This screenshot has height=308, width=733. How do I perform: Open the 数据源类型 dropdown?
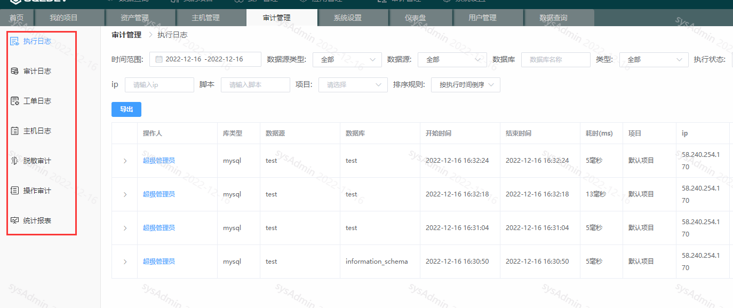pyautogui.click(x=347, y=59)
